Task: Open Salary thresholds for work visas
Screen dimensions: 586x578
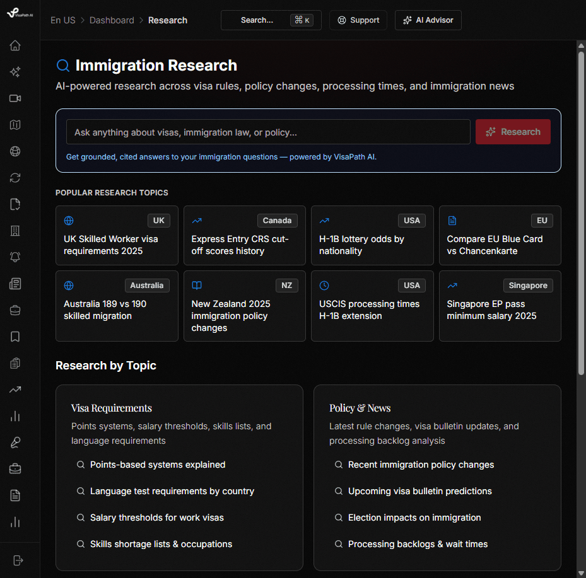Action: 157,517
